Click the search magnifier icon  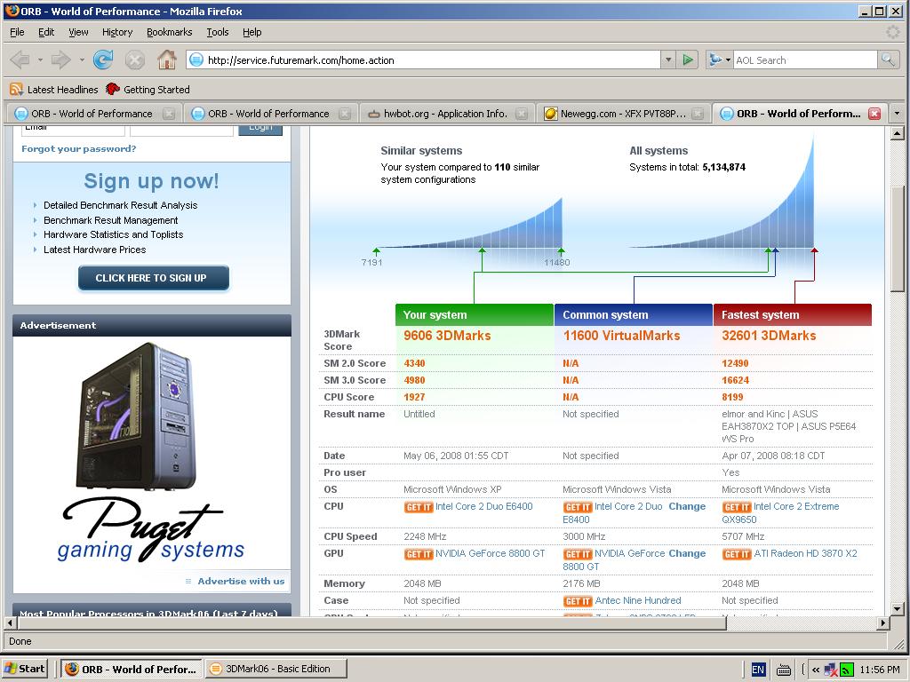point(888,59)
